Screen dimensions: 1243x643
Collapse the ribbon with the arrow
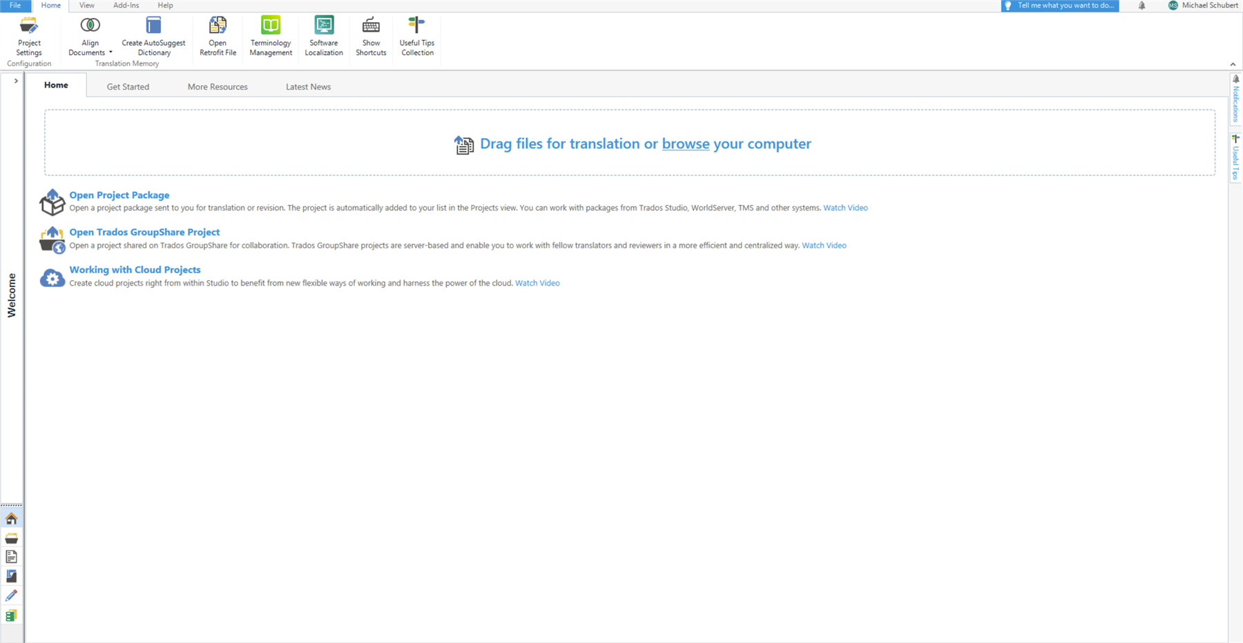tap(1233, 64)
